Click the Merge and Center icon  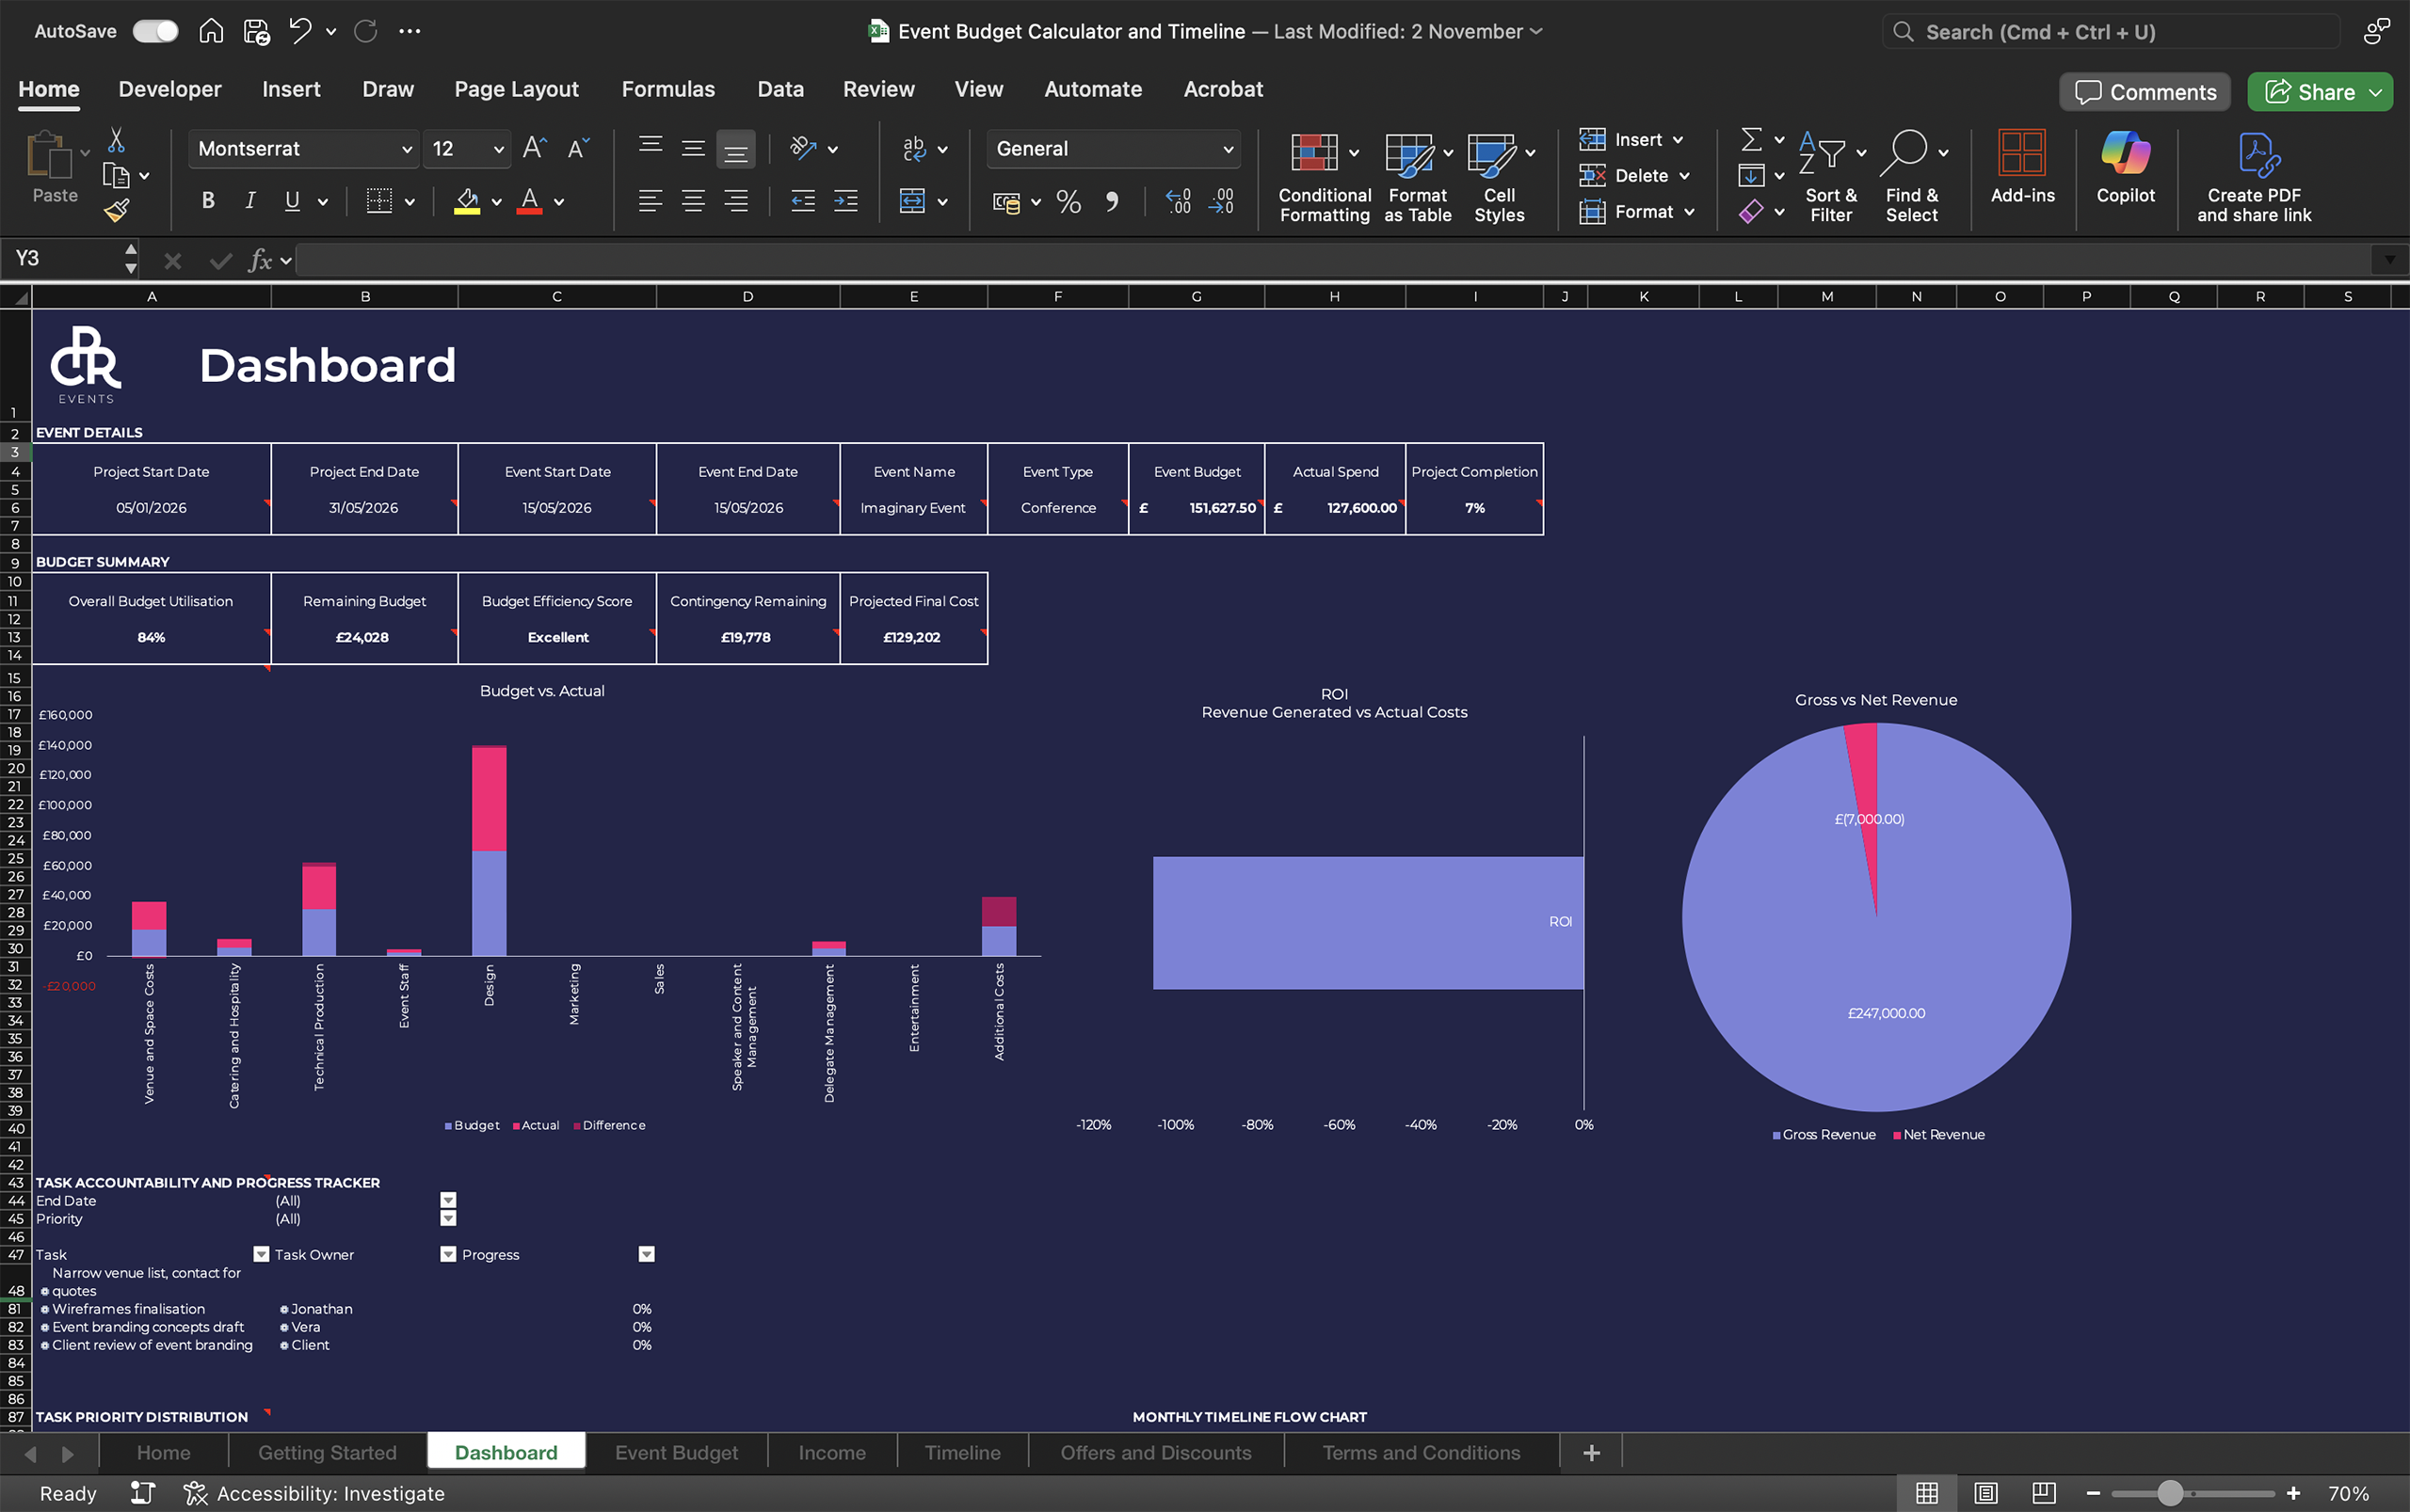912,202
